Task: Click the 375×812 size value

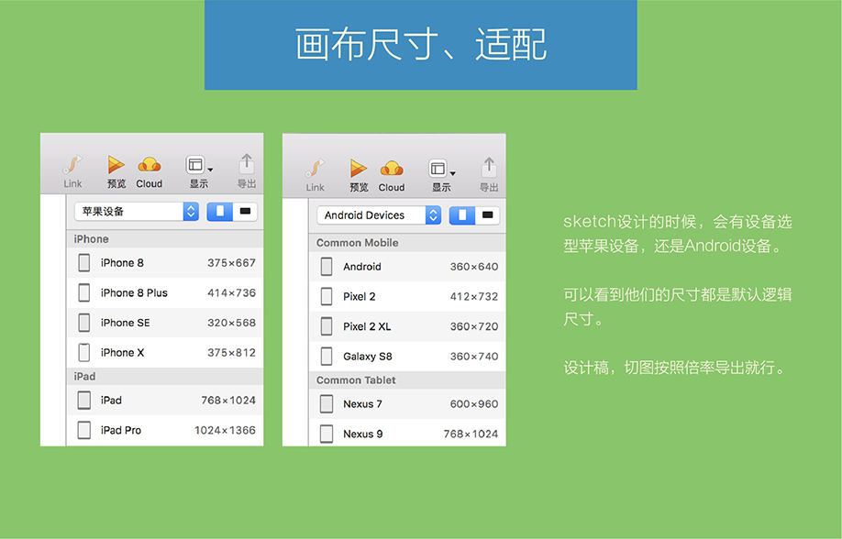Action: pyautogui.click(x=231, y=353)
